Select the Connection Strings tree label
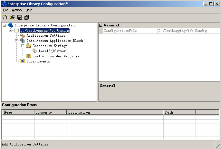Screen dimensions: 221x149 click(50, 46)
